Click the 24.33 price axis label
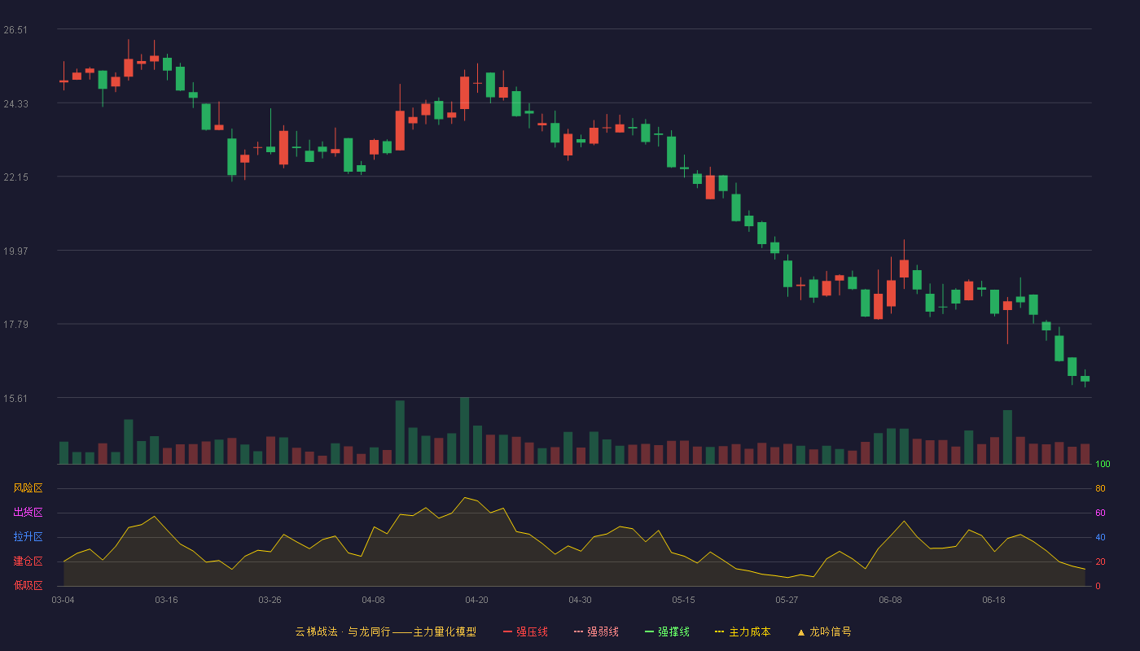The image size is (1140, 651). (15, 104)
